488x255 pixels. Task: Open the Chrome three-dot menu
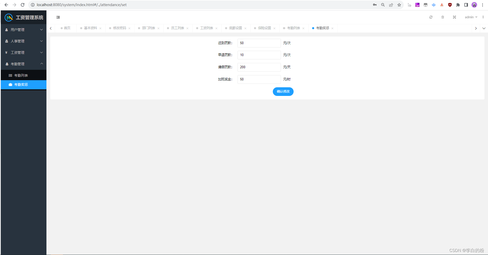coord(482,5)
